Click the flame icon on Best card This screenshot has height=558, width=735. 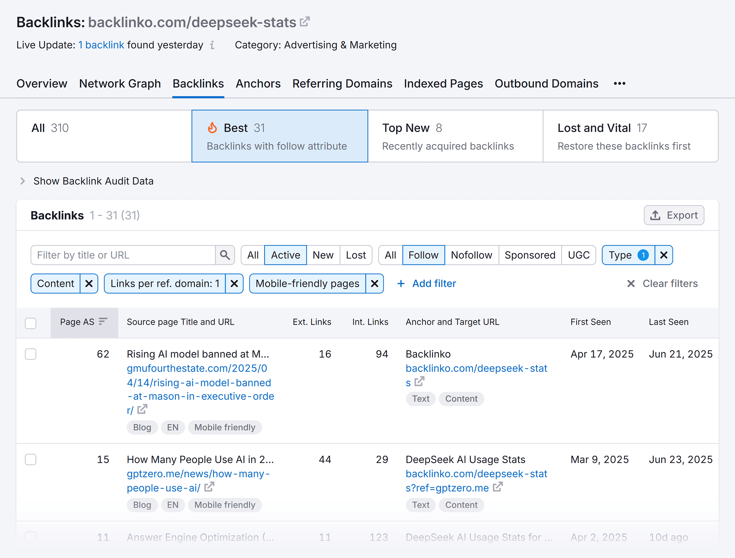click(212, 128)
